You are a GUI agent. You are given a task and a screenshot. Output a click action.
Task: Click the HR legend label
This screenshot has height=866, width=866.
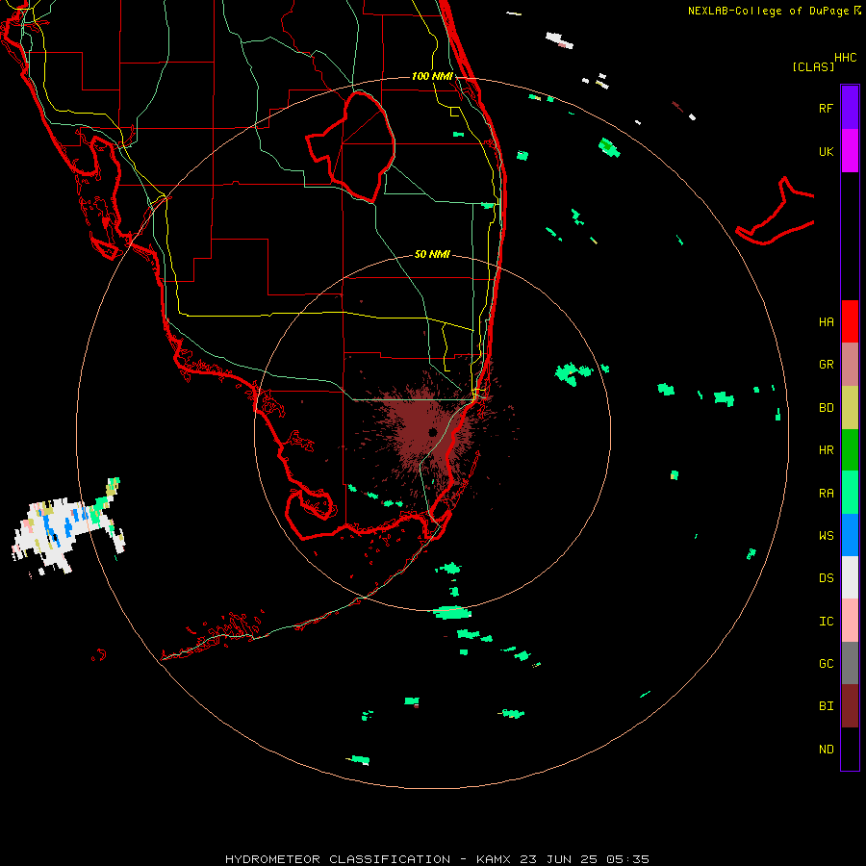point(826,450)
